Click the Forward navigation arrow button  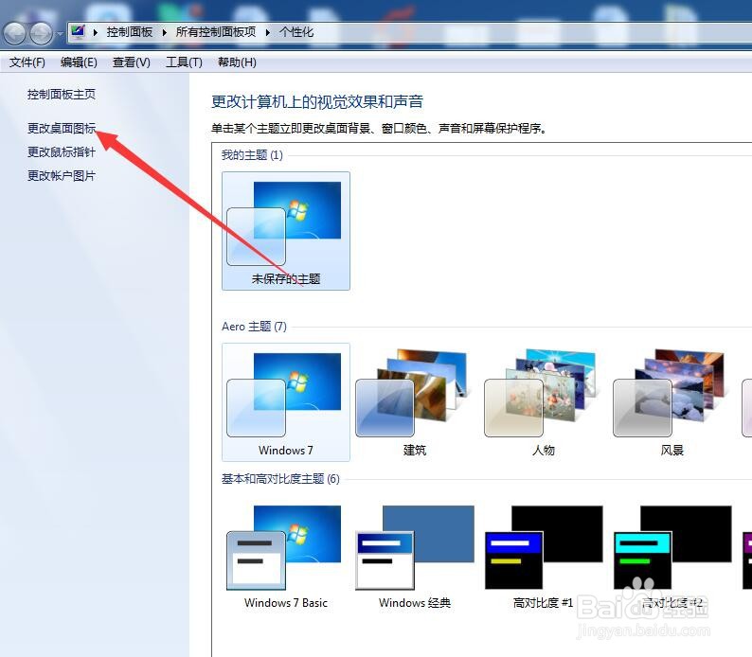click(42, 33)
